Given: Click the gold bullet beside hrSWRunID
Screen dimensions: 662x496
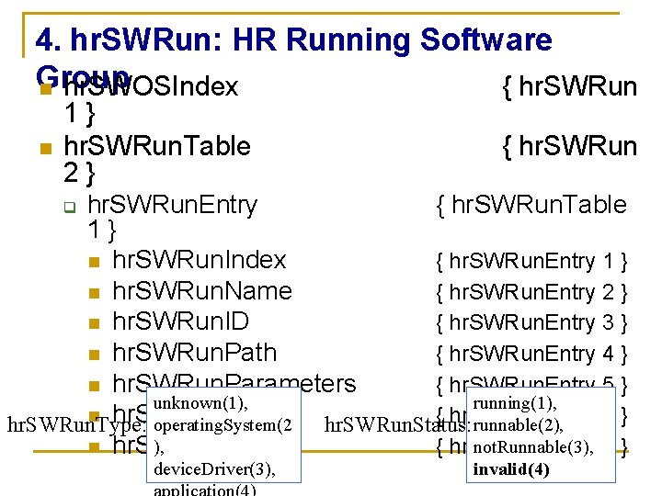Looking at the screenshot, I should [x=94, y=323].
